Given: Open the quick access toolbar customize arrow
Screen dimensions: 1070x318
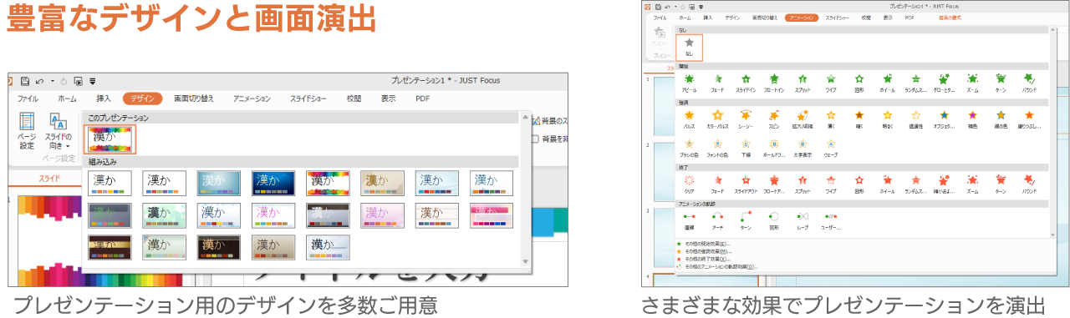Looking at the screenshot, I should (x=92, y=81).
